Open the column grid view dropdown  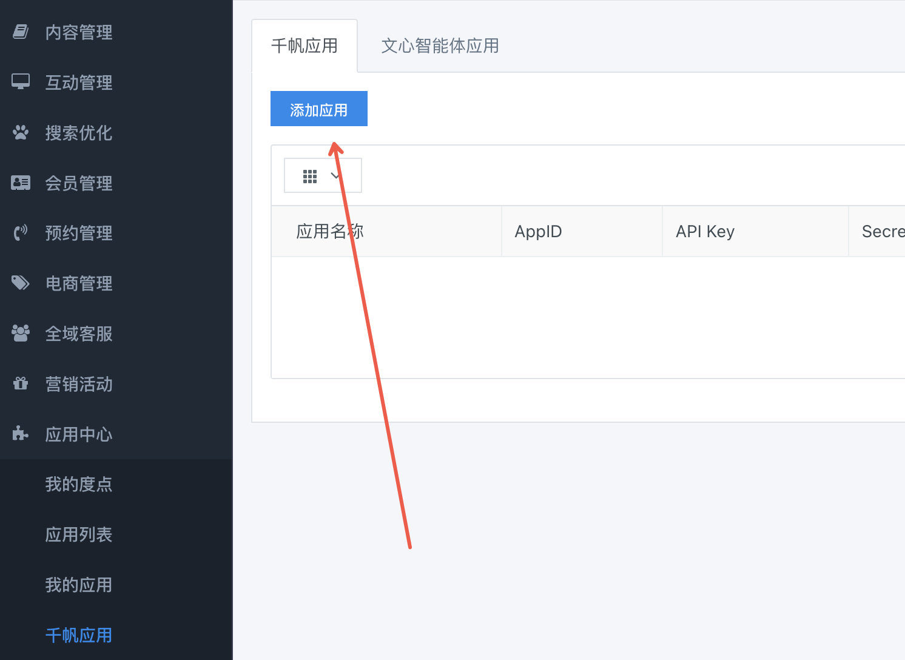[322, 176]
